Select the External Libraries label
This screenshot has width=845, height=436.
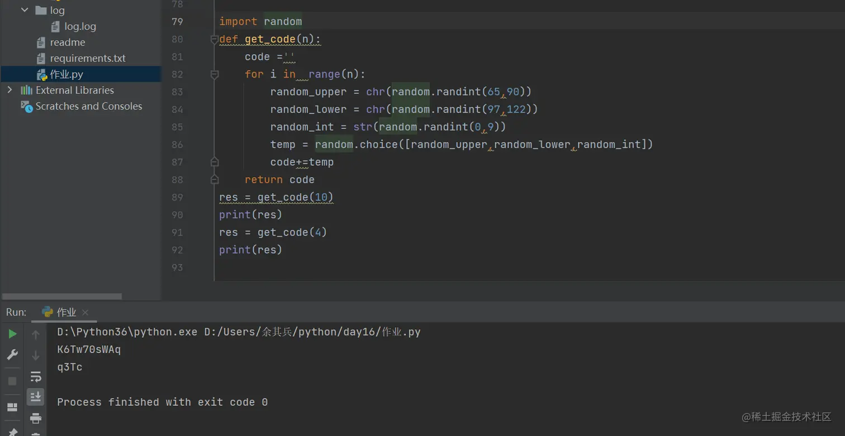pyautogui.click(x=75, y=90)
